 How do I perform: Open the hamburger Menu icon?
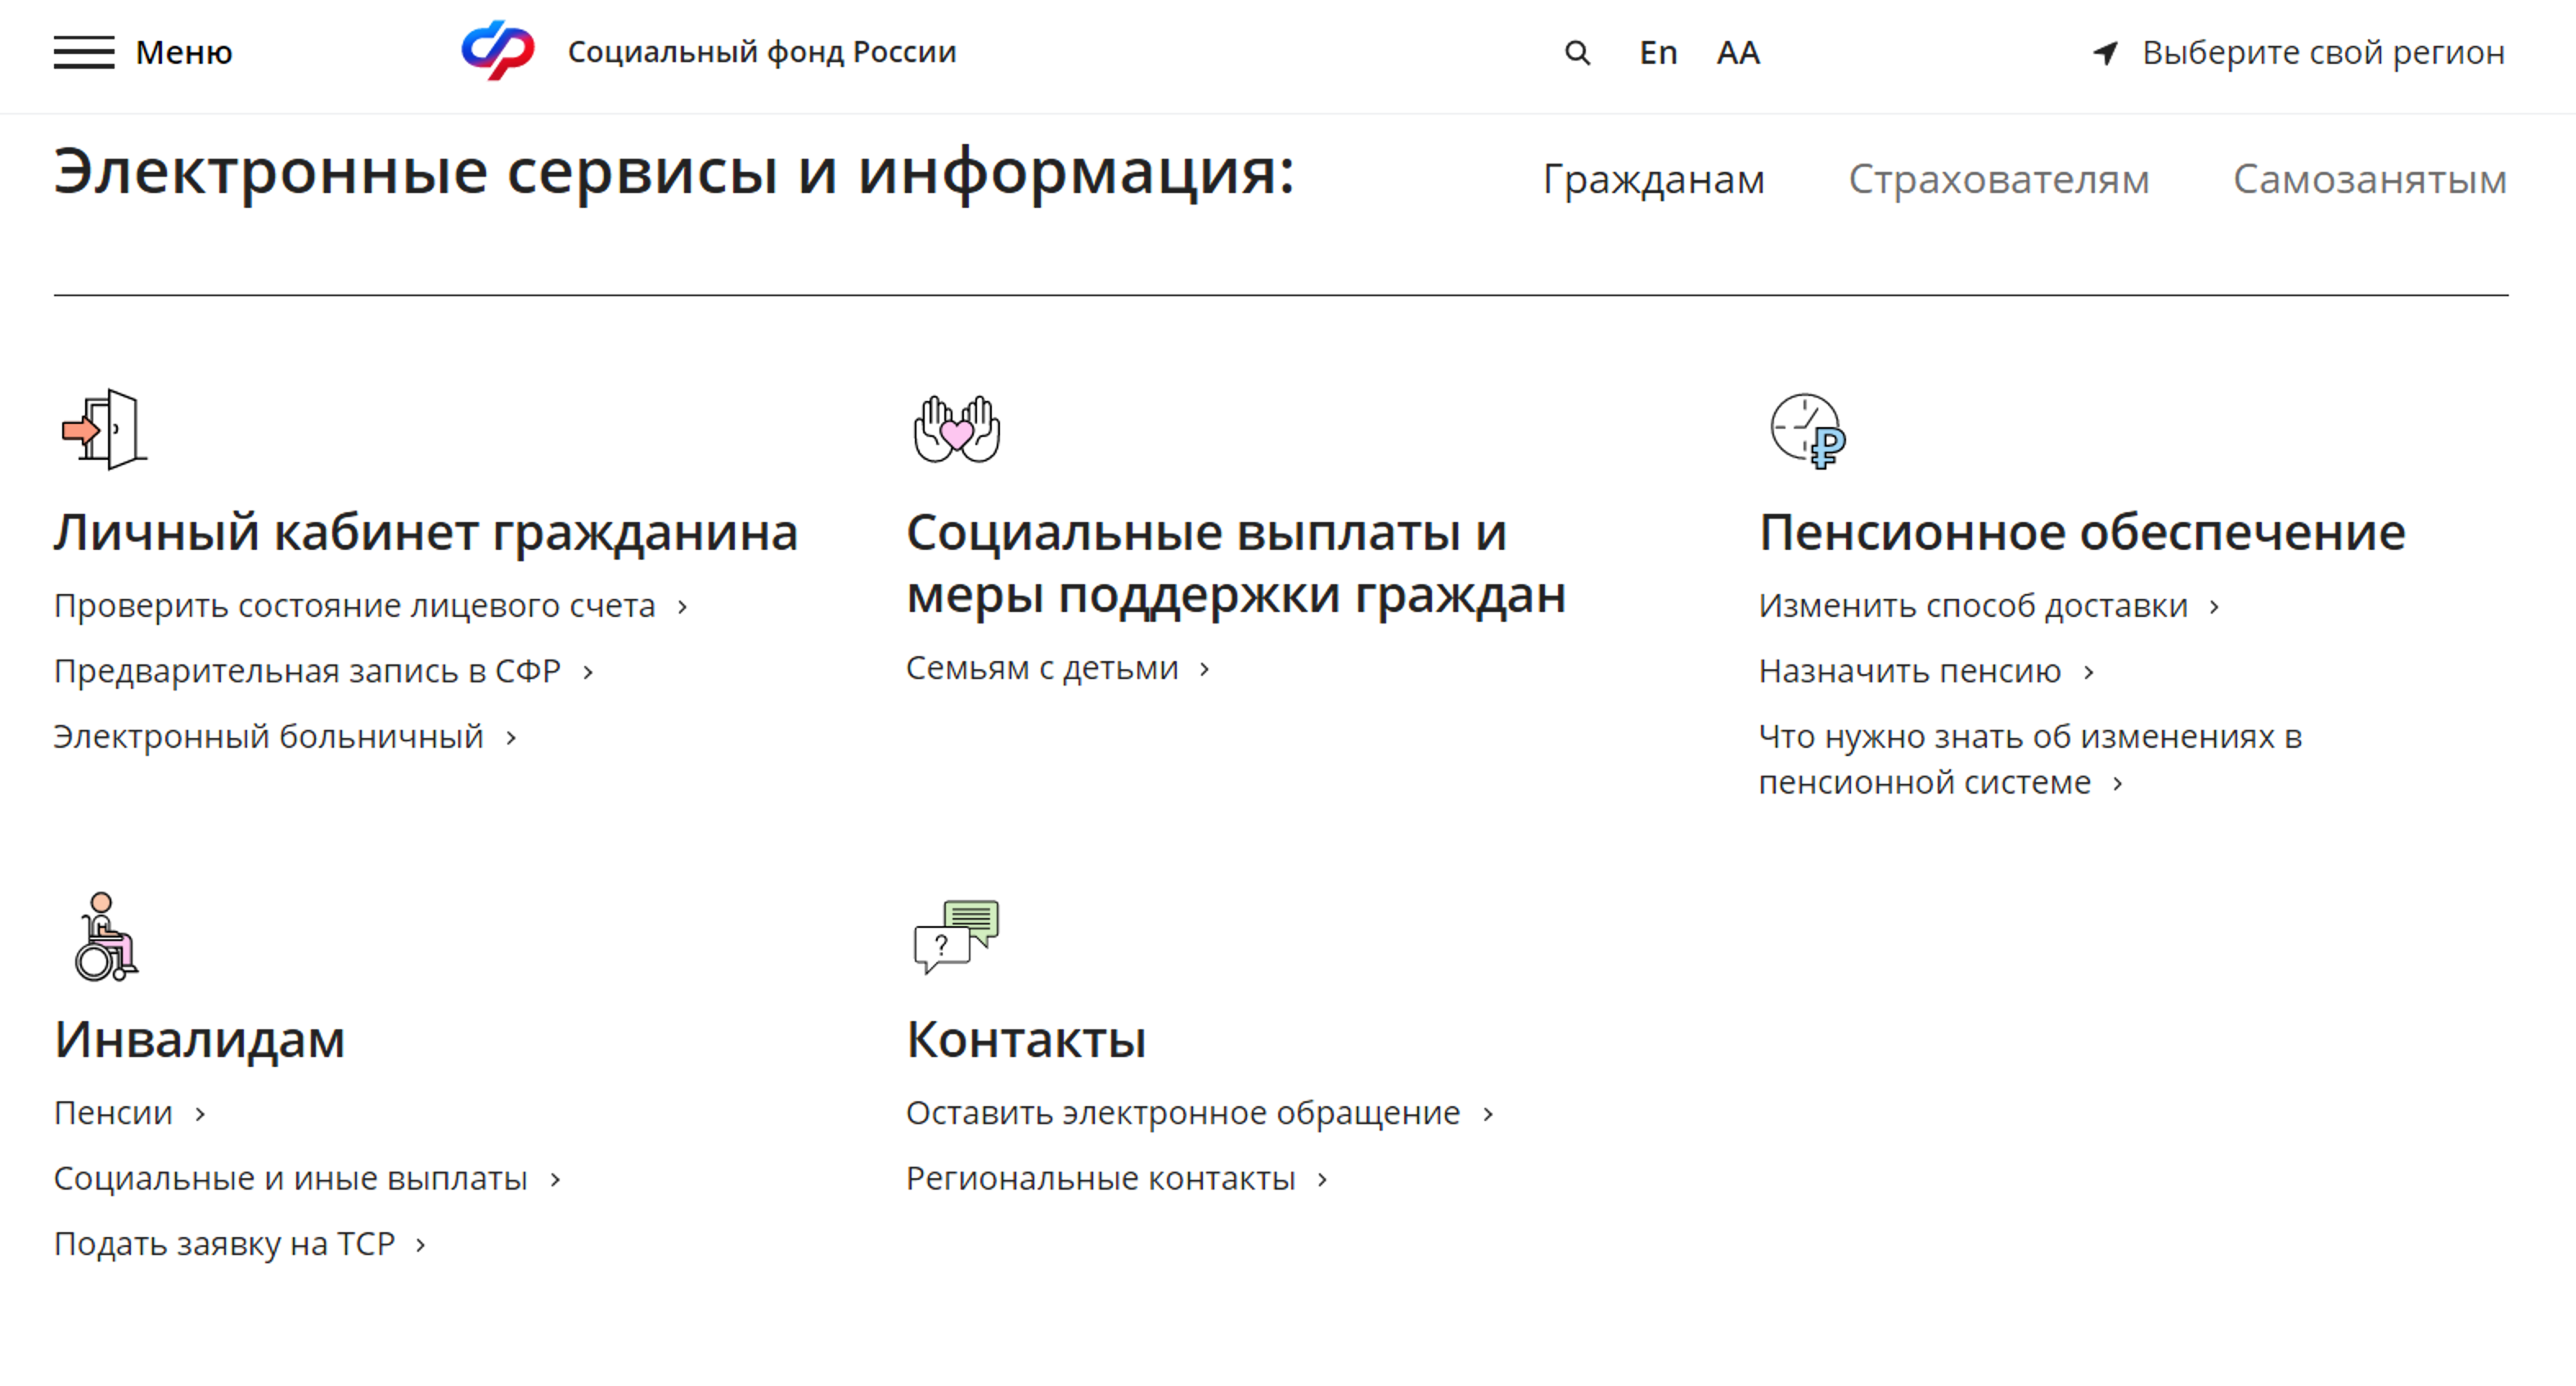84,52
